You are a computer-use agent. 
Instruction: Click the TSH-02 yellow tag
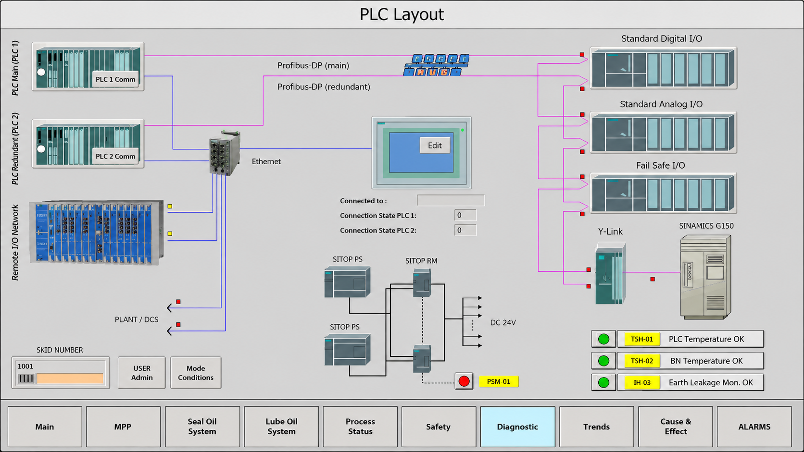click(x=642, y=361)
